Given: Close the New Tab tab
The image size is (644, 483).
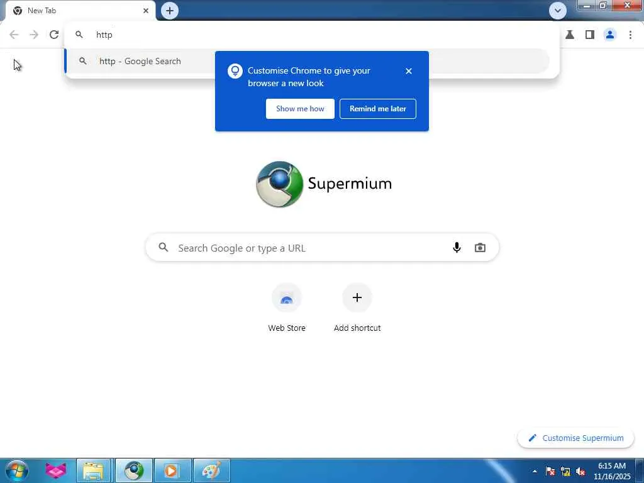Looking at the screenshot, I should [x=146, y=11].
